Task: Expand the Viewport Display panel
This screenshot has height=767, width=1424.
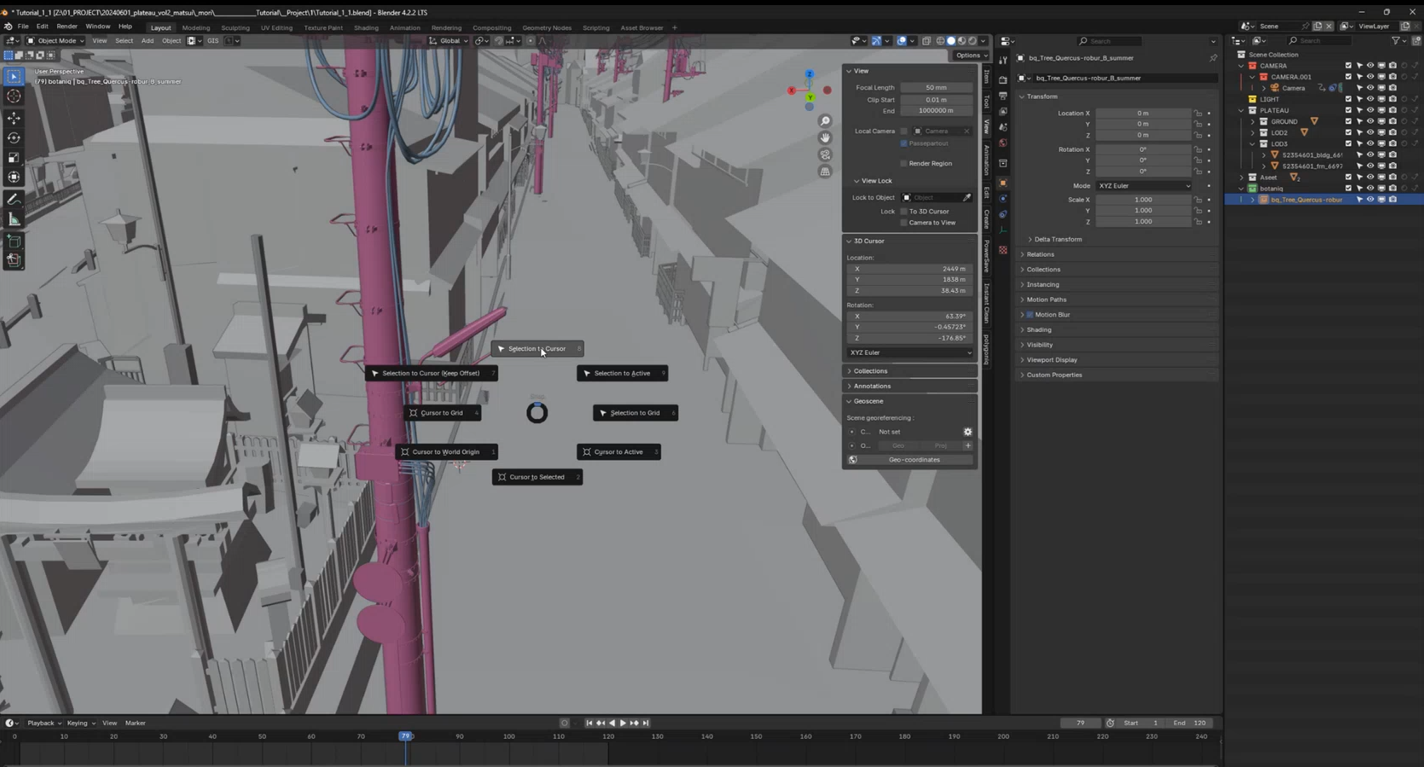Action: (1051, 360)
